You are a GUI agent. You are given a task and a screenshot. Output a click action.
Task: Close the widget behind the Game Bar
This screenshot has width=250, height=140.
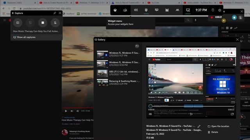point(242,11)
